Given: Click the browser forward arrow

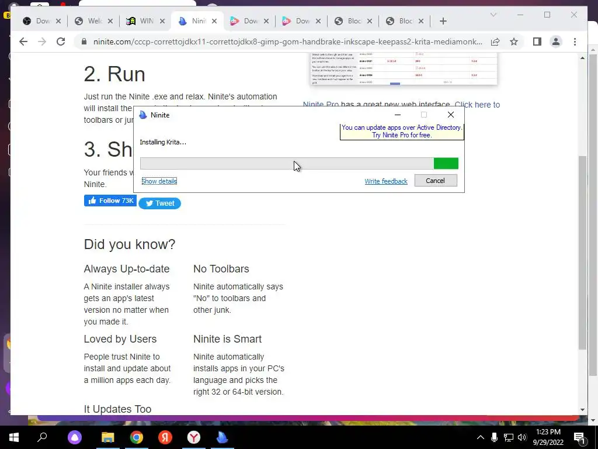Looking at the screenshot, I should pos(42,42).
